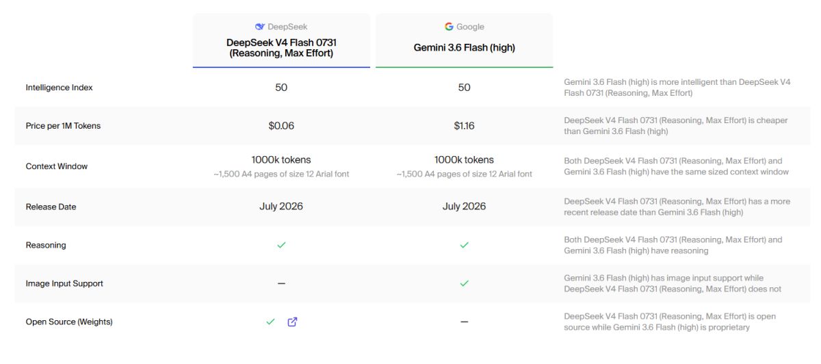Click Gemini's Intelligence Index value 50
The image size is (821, 364).
[465, 88]
